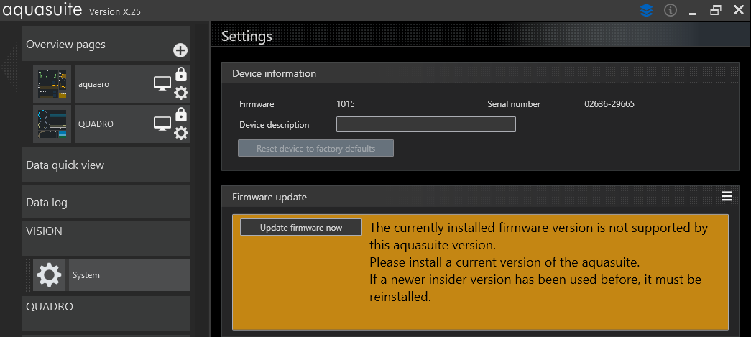Click the Update firmware now button
751x337 pixels.
click(301, 228)
